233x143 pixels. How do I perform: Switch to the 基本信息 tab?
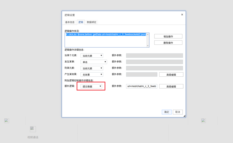click(70, 22)
